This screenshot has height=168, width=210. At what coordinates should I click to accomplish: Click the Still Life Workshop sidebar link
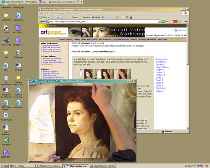51,47
